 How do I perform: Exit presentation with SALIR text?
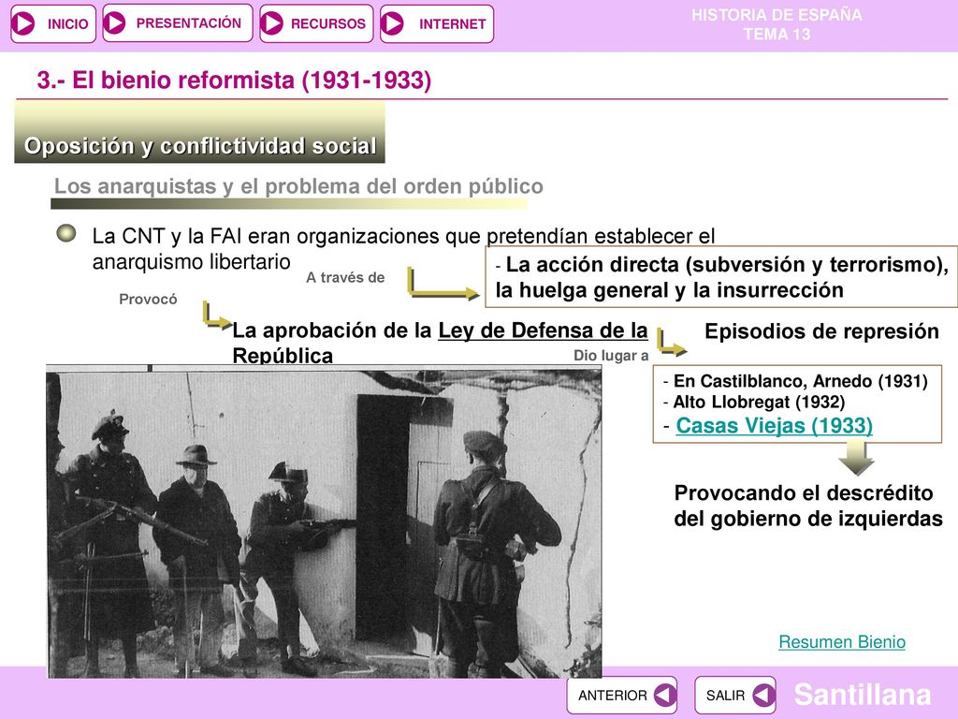725,696
